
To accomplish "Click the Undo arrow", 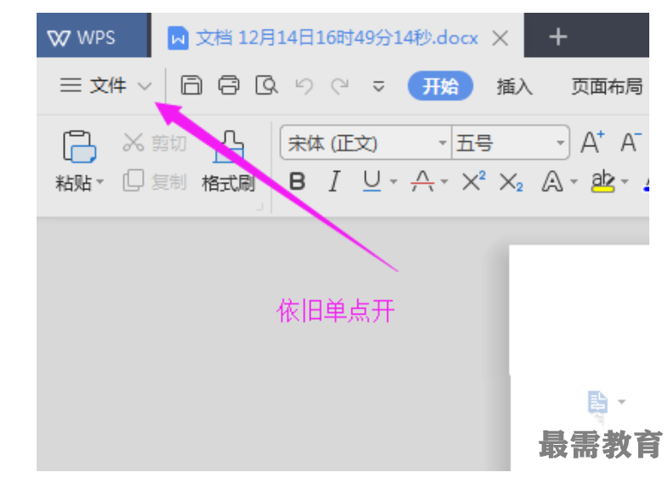I will 304,86.
